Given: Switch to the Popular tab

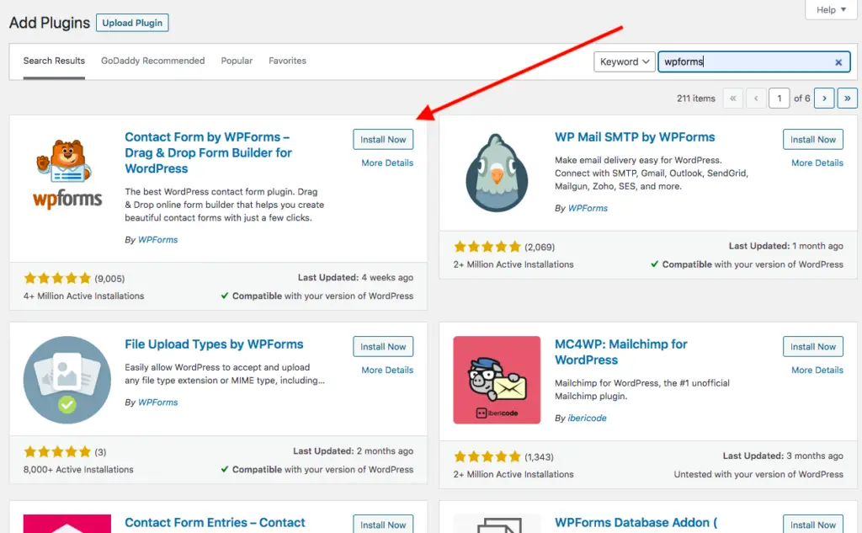Looking at the screenshot, I should [237, 61].
